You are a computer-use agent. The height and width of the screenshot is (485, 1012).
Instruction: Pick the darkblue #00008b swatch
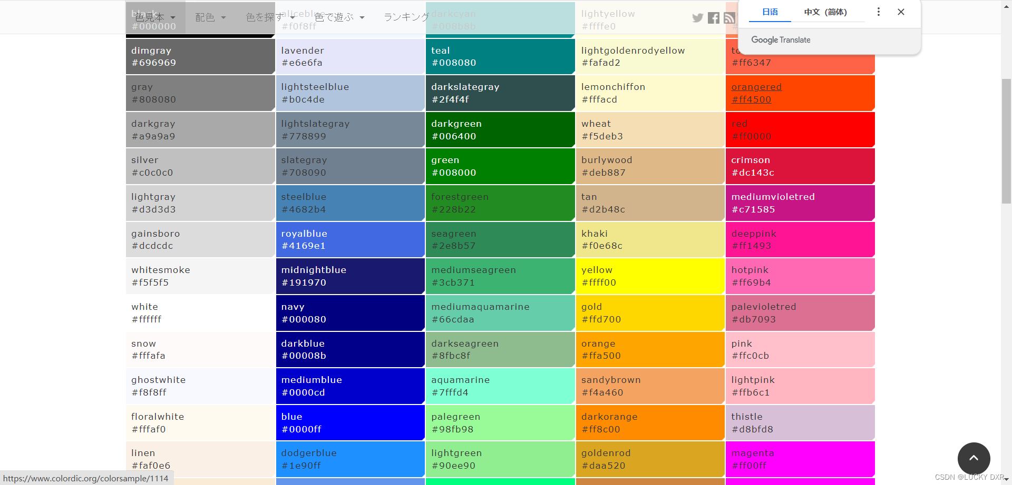pyautogui.click(x=351, y=349)
